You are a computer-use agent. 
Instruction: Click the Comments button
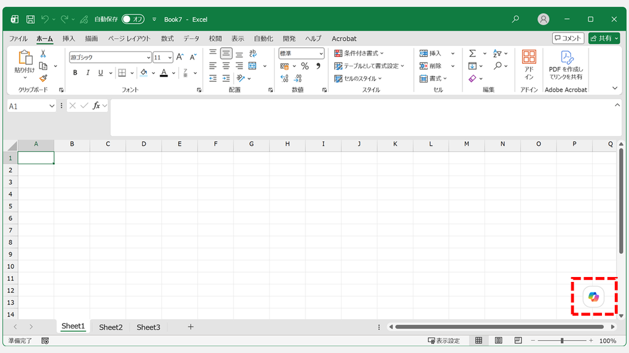pyautogui.click(x=568, y=38)
